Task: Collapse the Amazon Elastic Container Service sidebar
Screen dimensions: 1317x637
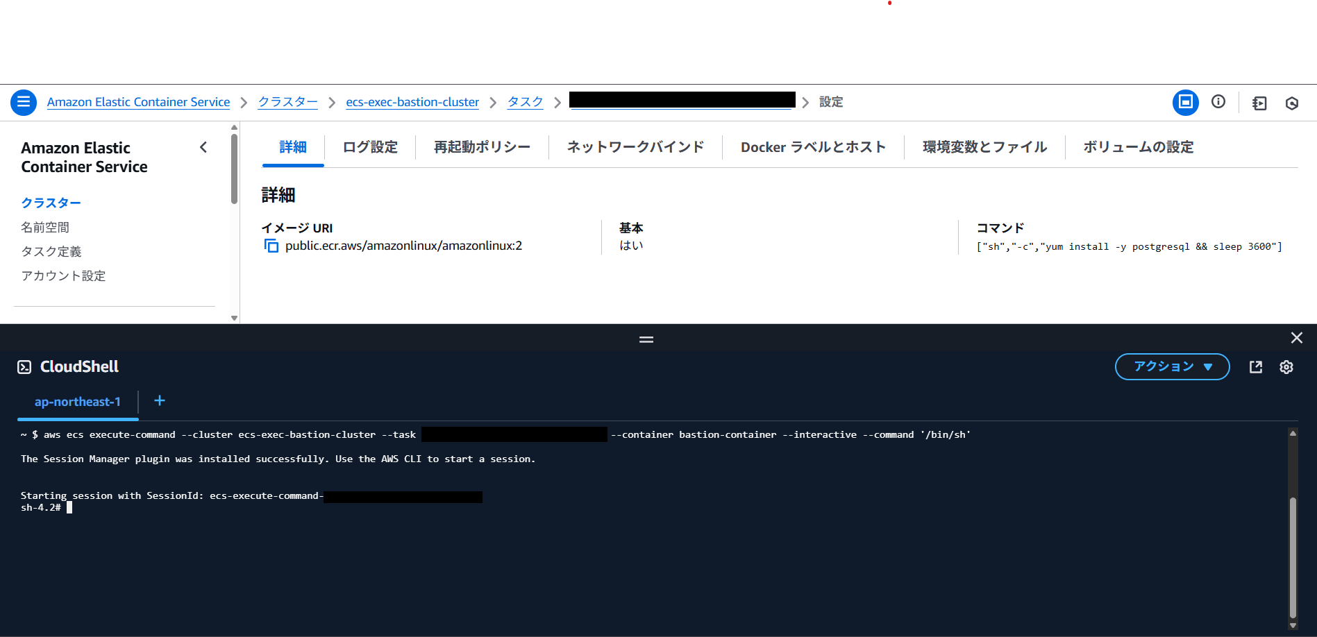Action: point(203,147)
